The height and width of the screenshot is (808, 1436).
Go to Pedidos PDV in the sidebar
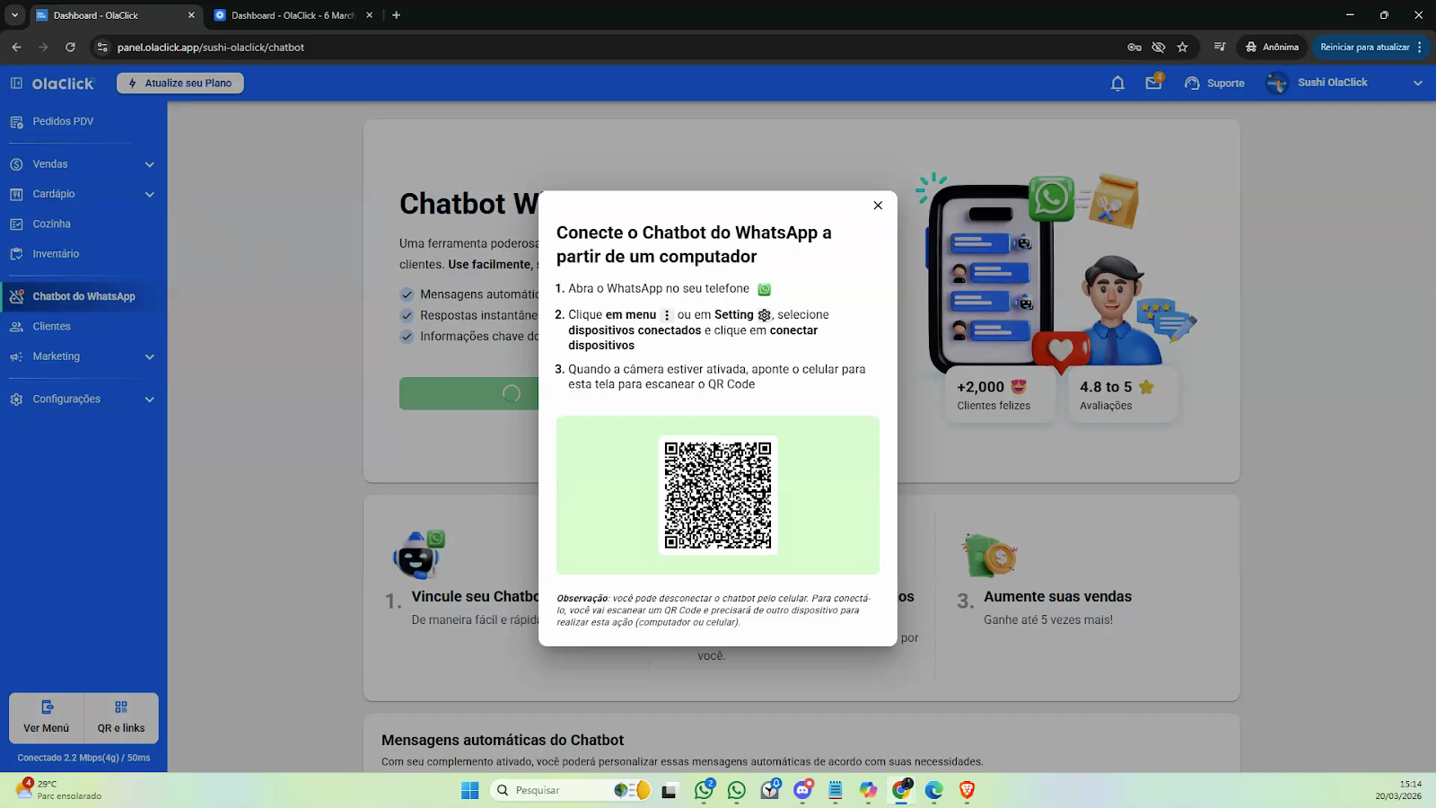[x=63, y=121]
